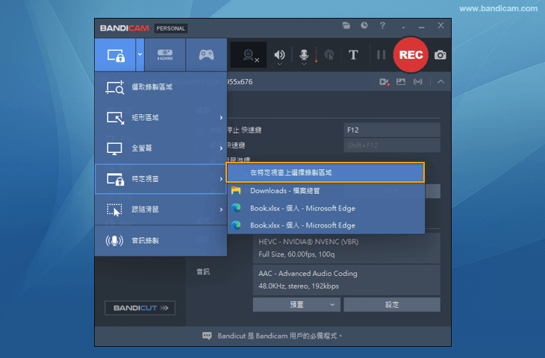Open the BANDICUT link button
This screenshot has height=358, width=545.
coord(140,308)
